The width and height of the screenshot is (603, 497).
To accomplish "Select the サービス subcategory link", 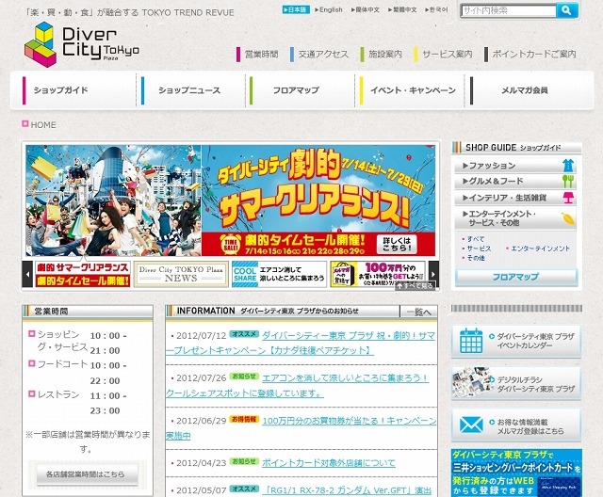I will point(479,248).
